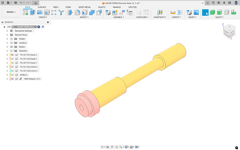Select the Press Pull tool in Modify
The height and width of the screenshot is (150, 240).
tap(70, 13)
